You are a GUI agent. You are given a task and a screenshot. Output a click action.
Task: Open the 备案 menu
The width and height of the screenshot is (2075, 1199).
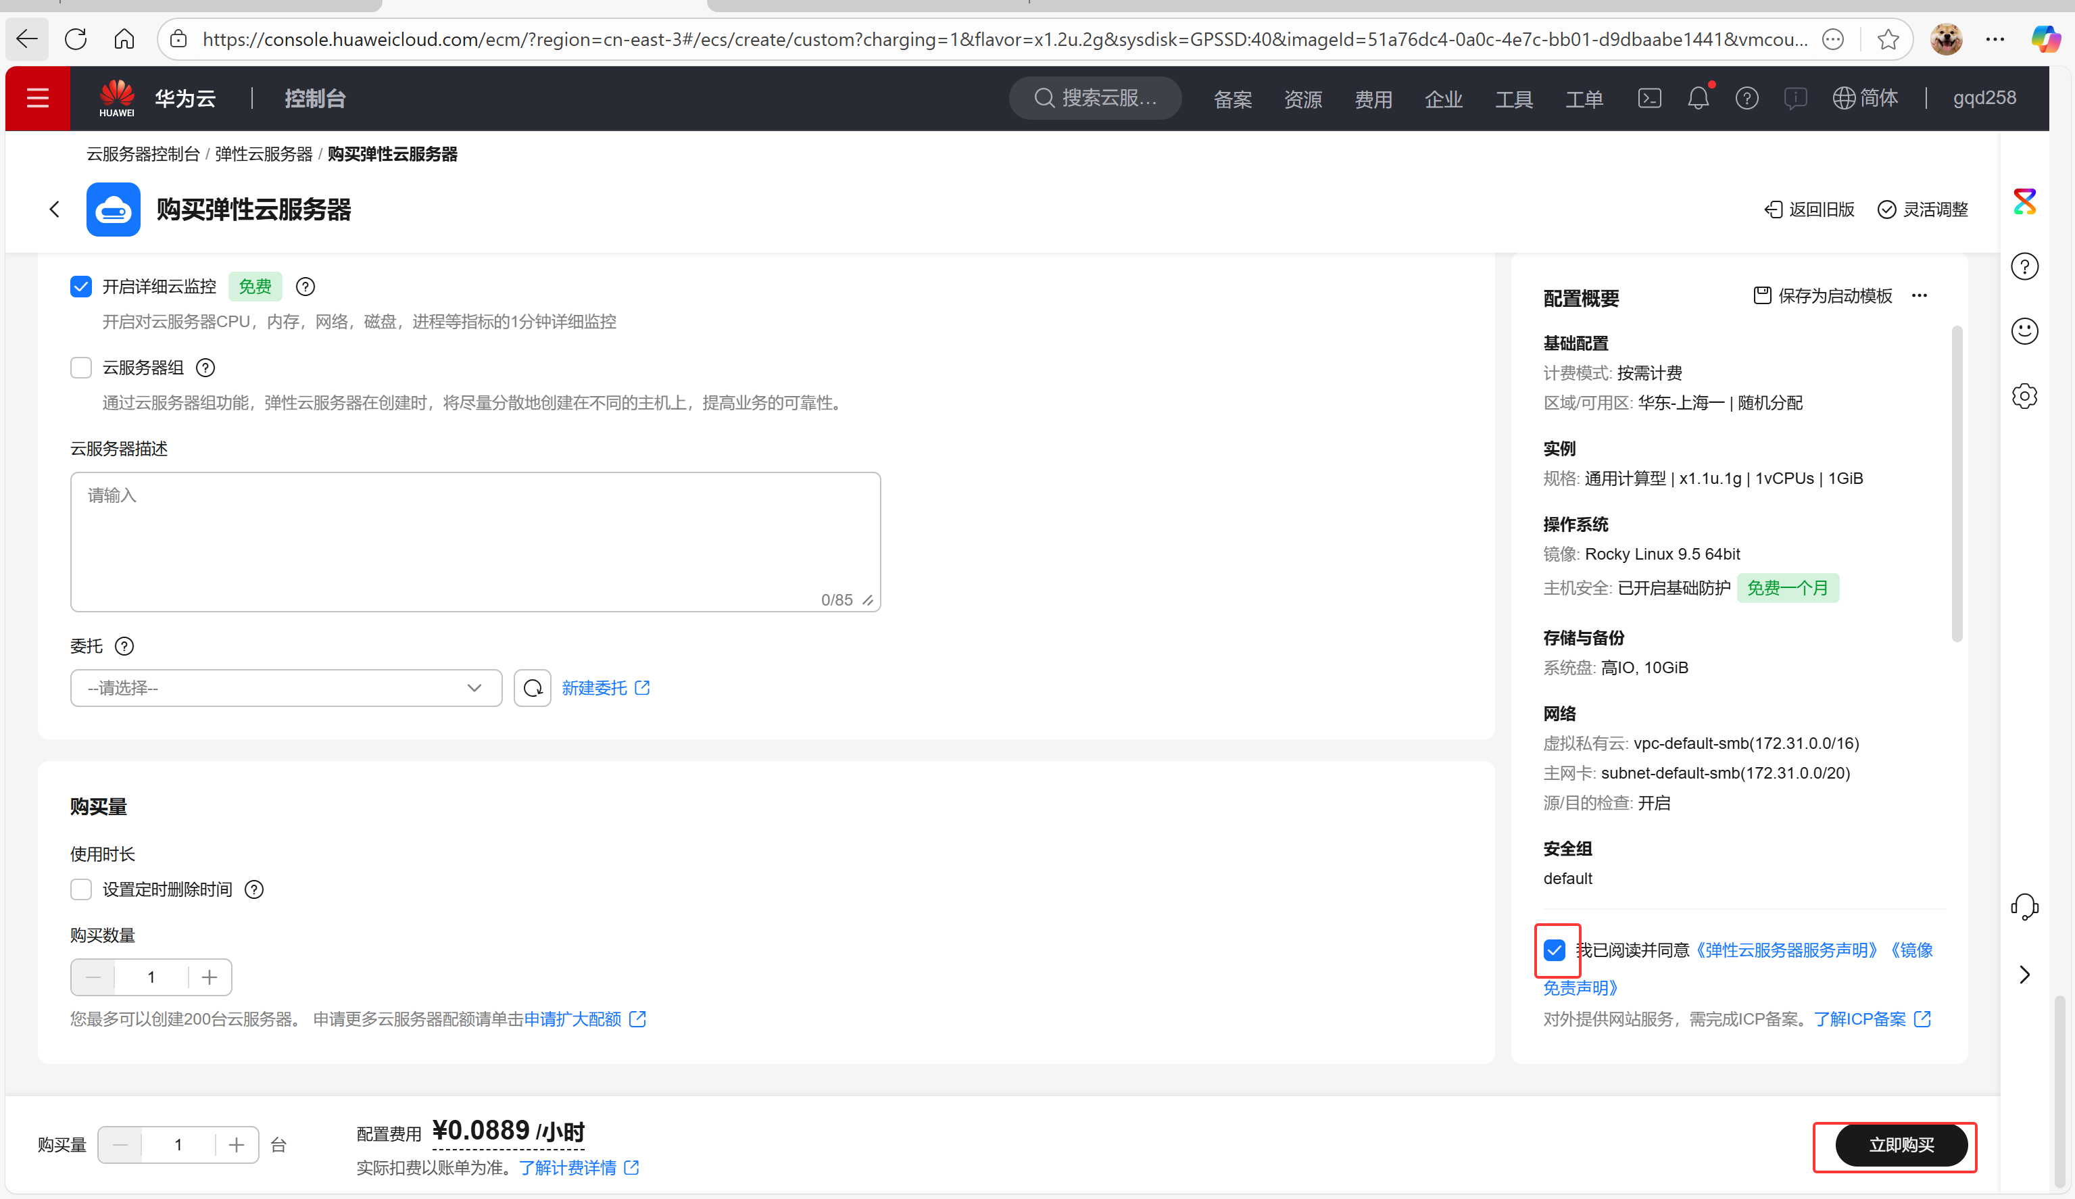(x=1233, y=99)
